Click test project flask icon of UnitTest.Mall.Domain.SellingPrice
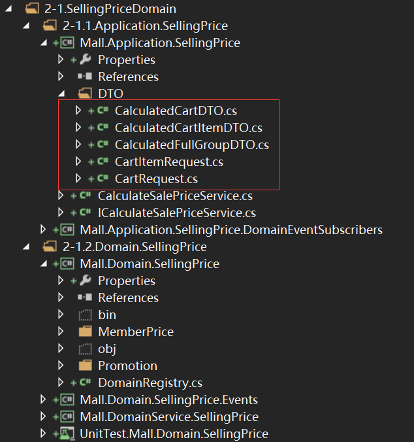 tap(67, 433)
